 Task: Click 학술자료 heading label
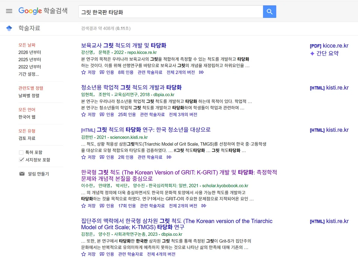click(x=29, y=28)
